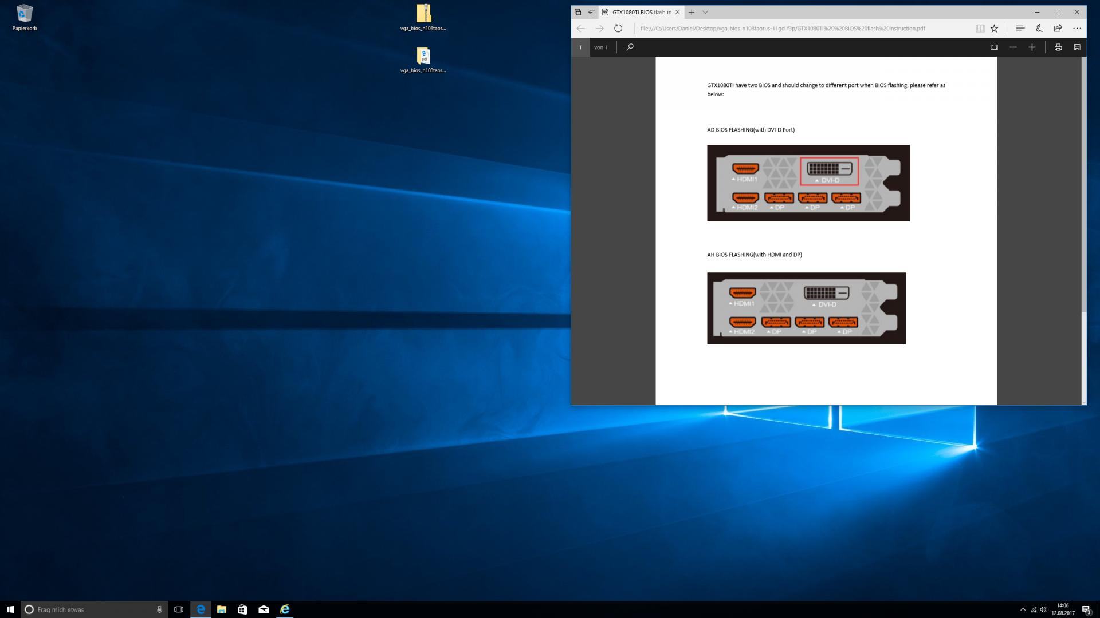
Task: Open the clock showing 14:06
Action: click(1063, 609)
